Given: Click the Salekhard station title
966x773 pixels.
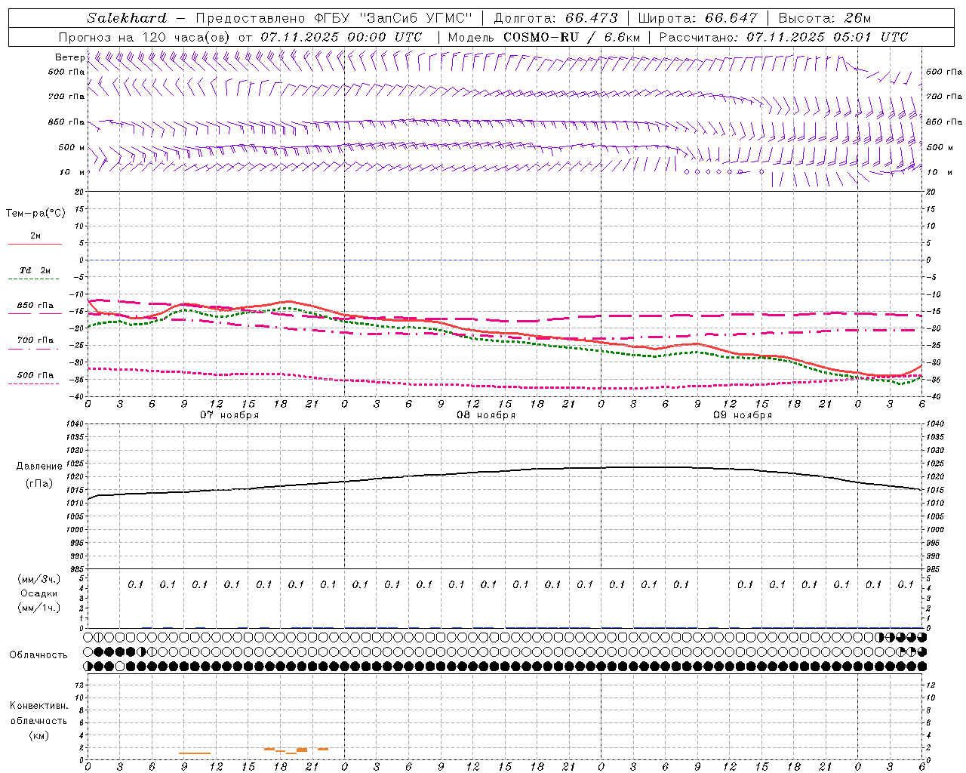Looking at the screenshot, I should (127, 18).
